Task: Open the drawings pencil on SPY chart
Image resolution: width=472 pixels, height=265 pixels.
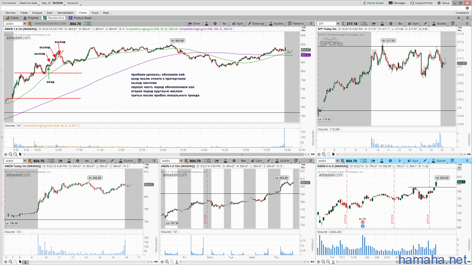Action: (x=425, y=24)
